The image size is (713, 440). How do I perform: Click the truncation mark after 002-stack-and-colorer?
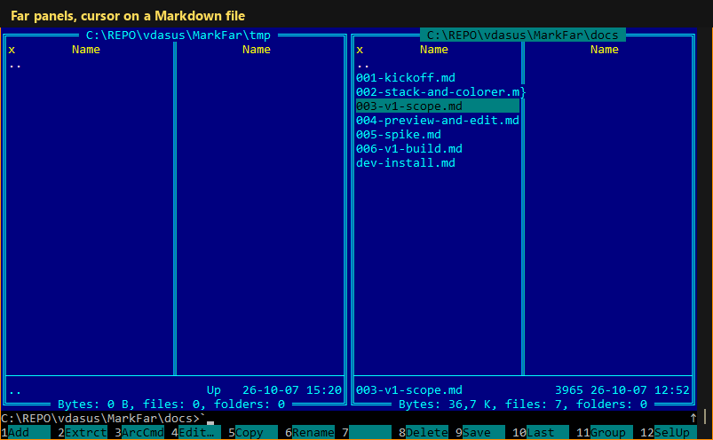[x=523, y=92]
